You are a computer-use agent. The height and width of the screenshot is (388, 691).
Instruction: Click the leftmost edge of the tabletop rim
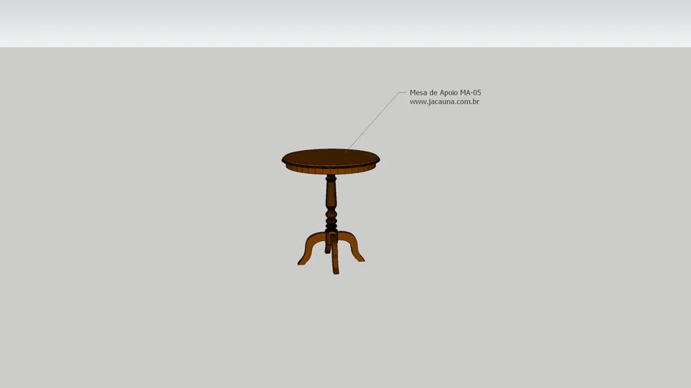coord(284,160)
